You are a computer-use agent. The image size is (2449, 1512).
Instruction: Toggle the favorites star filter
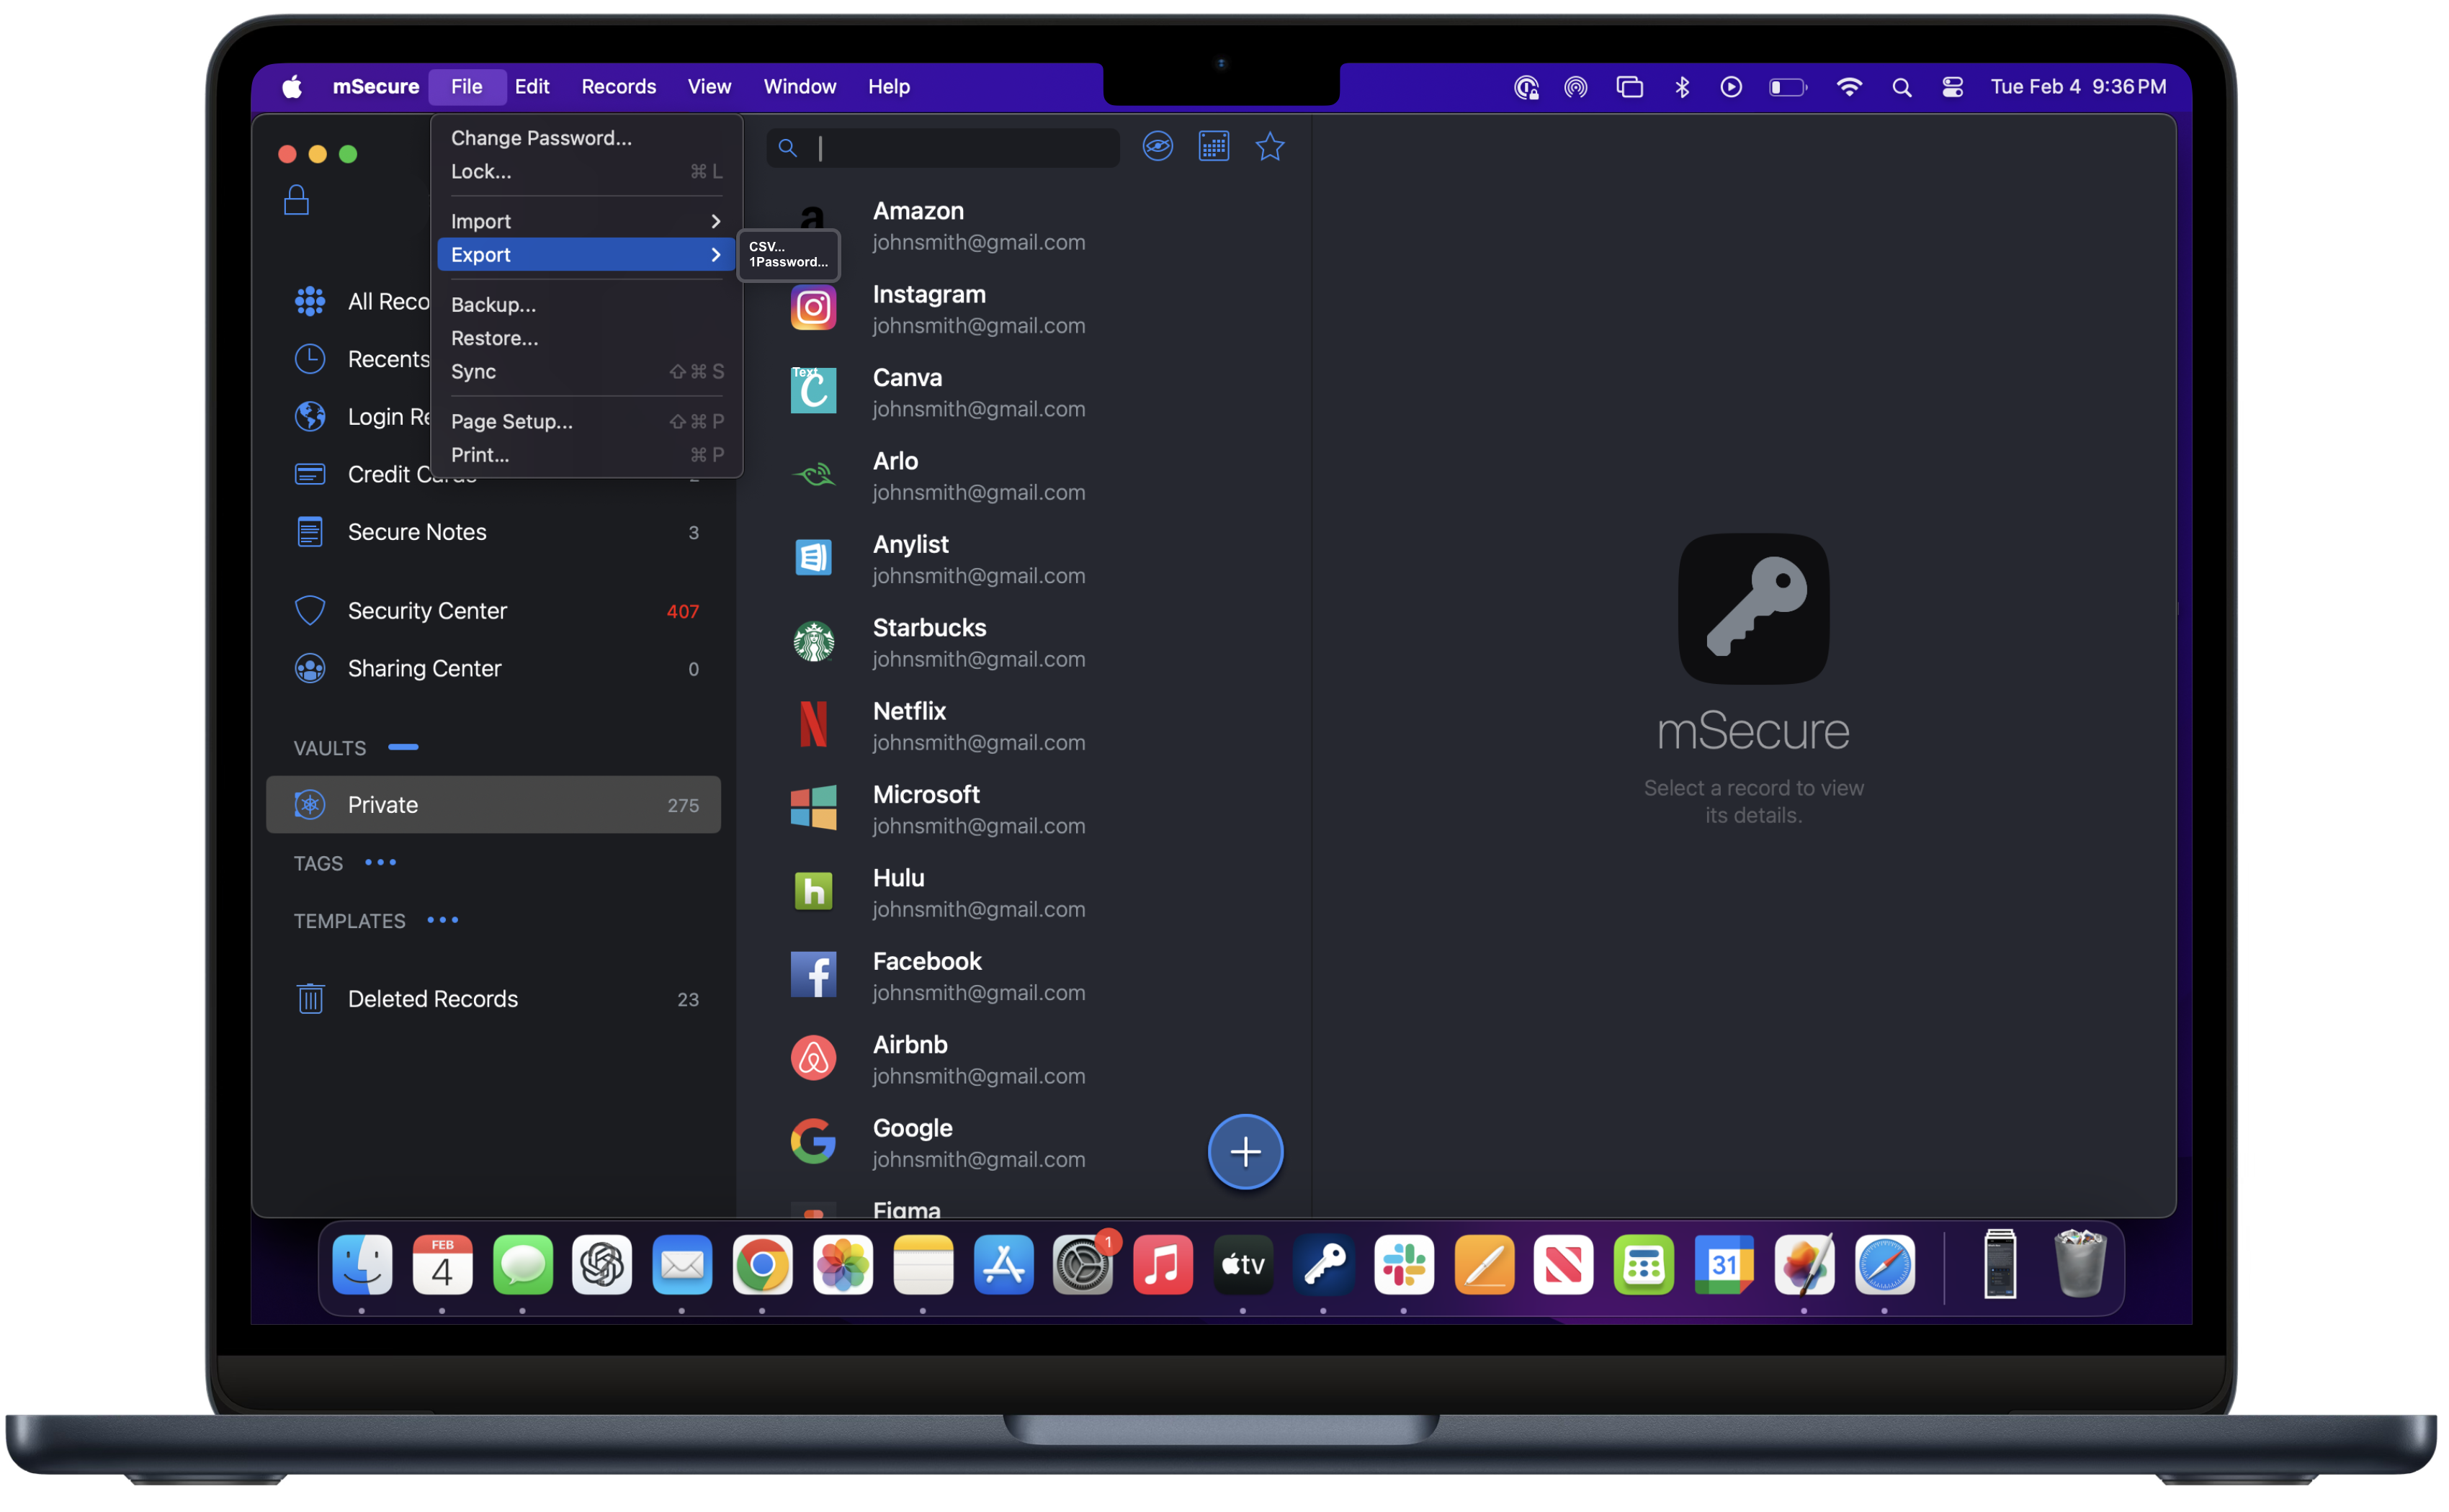pyautogui.click(x=1269, y=147)
